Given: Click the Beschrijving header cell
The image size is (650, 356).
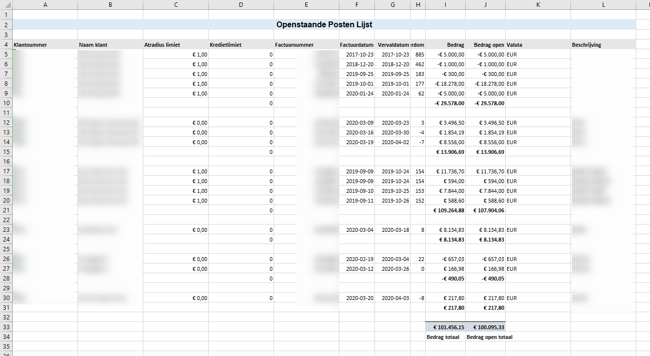Looking at the screenshot, I should coord(604,44).
